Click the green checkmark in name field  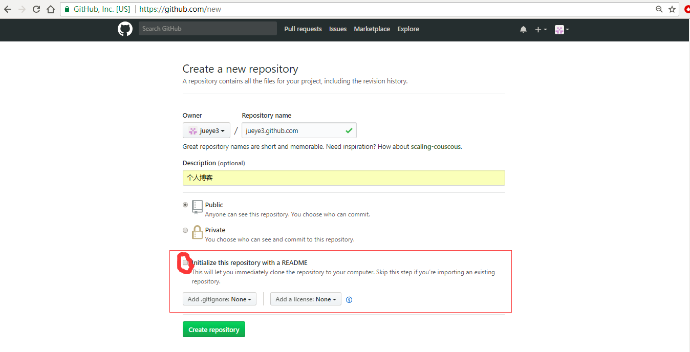349,130
